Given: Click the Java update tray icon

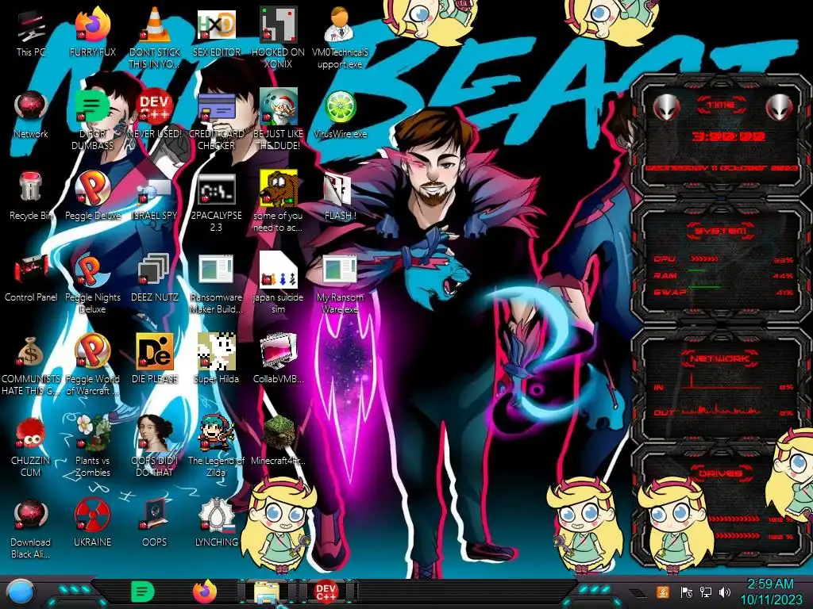Looking at the screenshot, I should pos(663,592).
